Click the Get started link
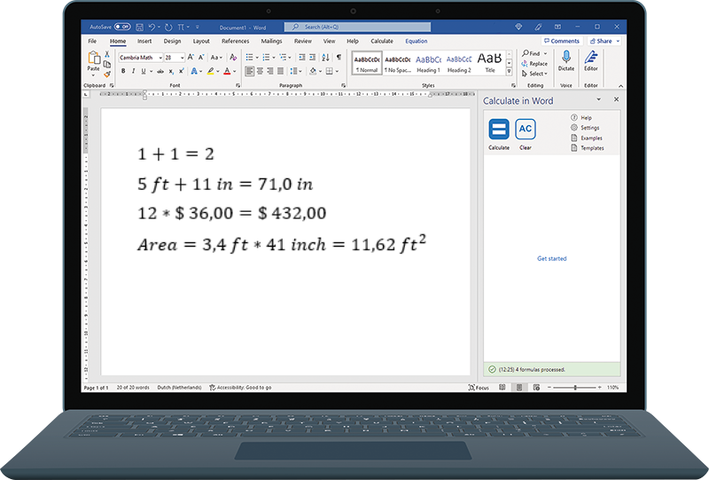 pyautogui.click(x=551, y=259)
